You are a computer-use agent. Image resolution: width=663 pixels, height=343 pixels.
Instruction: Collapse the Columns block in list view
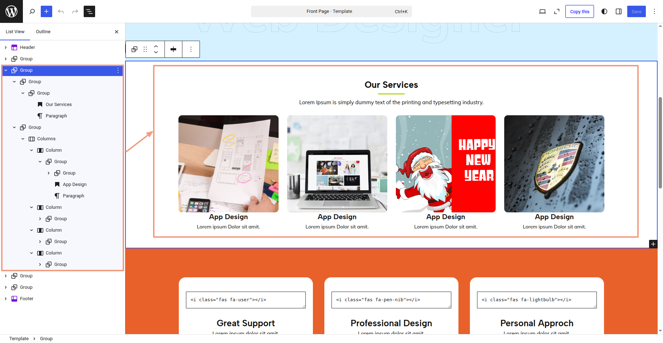(x=23, y=139)
